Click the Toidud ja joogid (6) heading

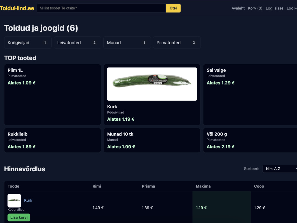coord(41,28)
